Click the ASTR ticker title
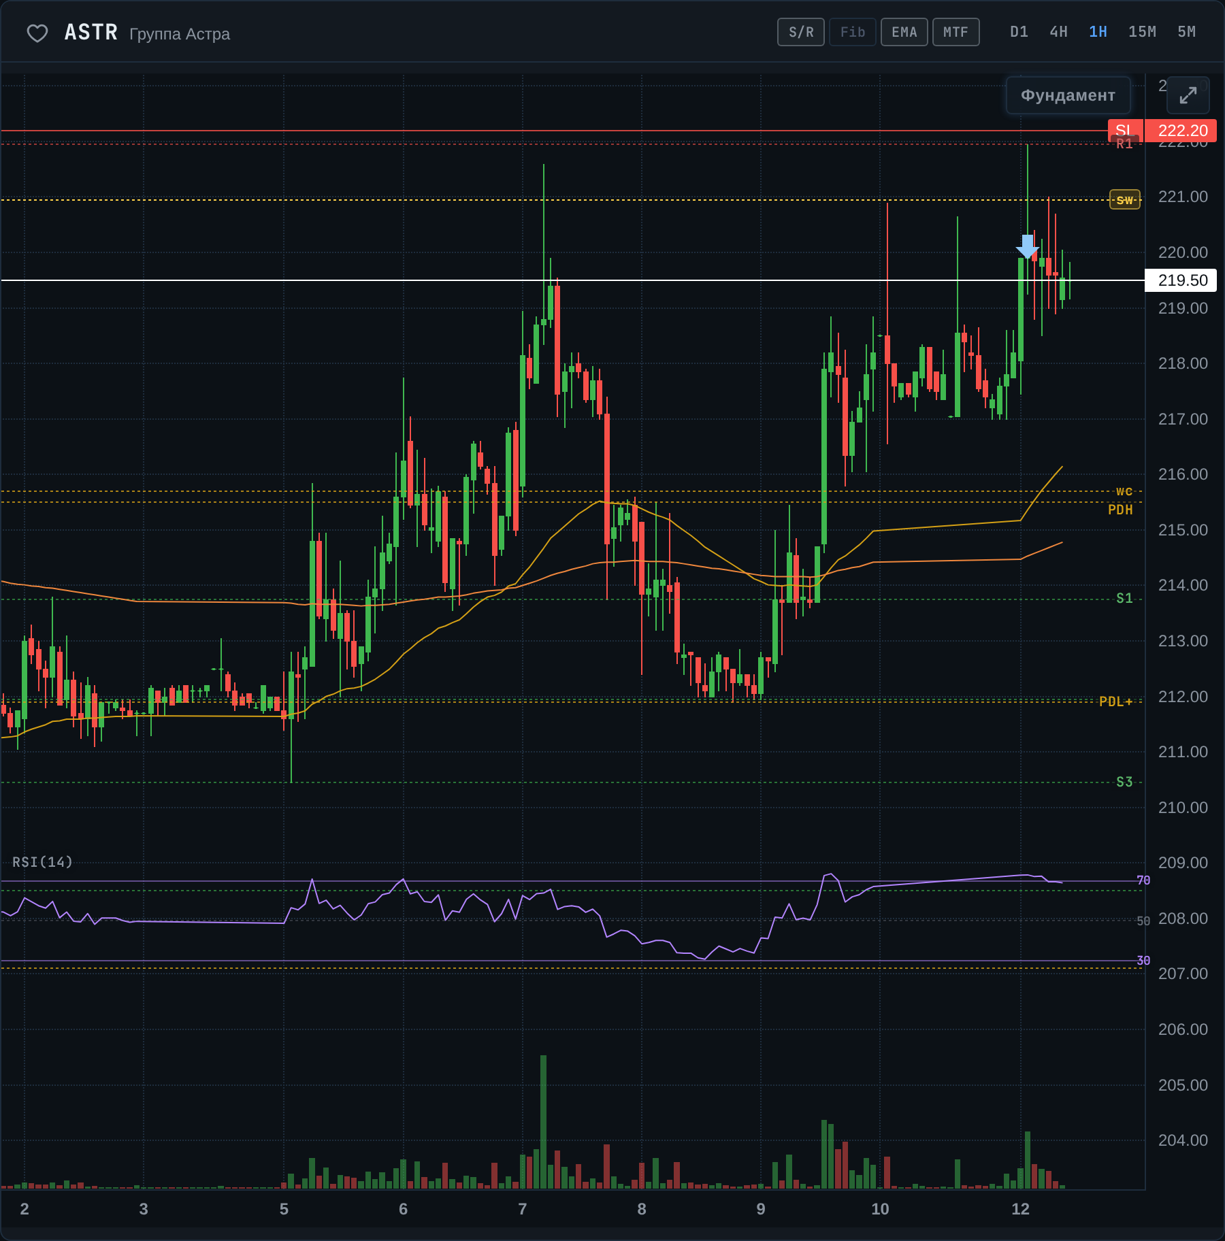 91,33
